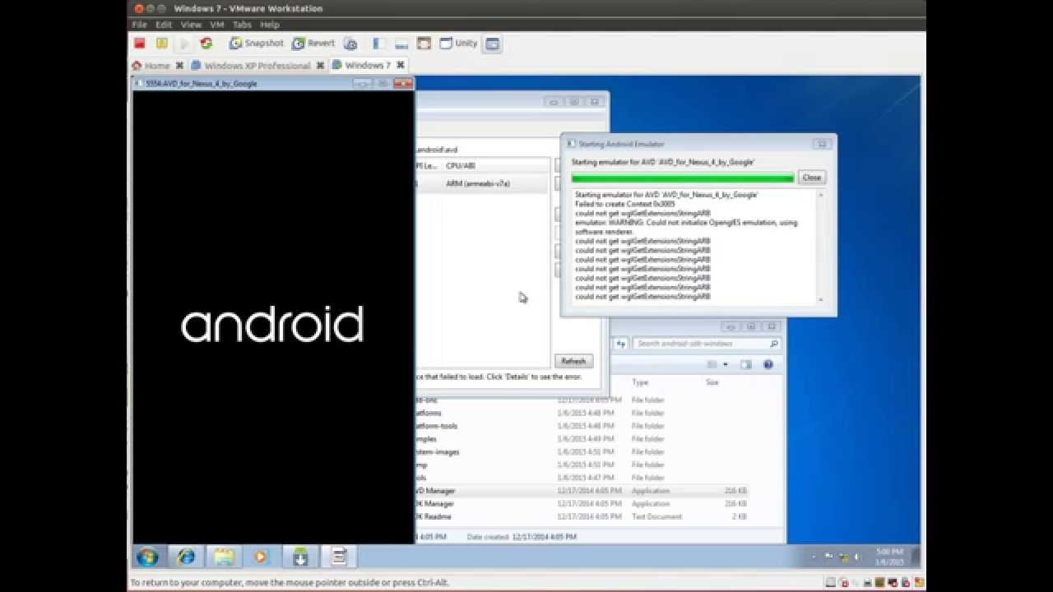The height and width of the screenshot is (592, 1053).
Task: Click the red Power Off toolbar icon
Action: 140,44
